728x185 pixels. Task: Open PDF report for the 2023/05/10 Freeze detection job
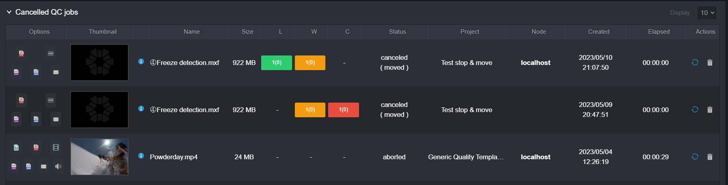tap(21, 53)
